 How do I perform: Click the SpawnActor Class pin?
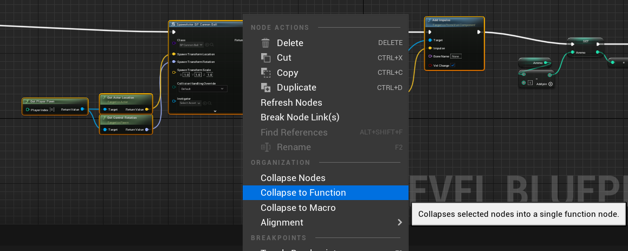click(x=174, y=43)
